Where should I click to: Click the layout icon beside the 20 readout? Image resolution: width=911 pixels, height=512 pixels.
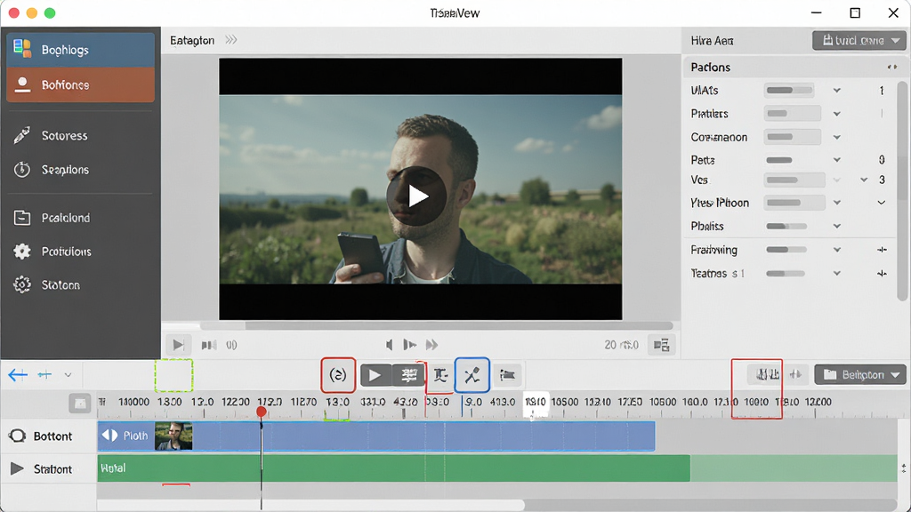pyautogui.click(x=661, y=345)
